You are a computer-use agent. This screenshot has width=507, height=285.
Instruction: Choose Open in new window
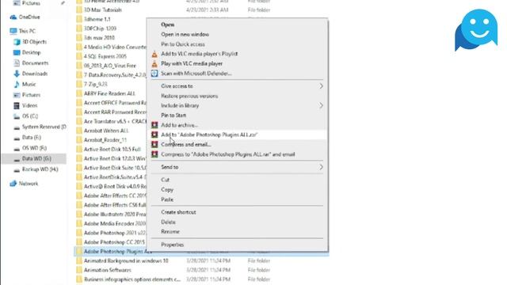point(185,34)
